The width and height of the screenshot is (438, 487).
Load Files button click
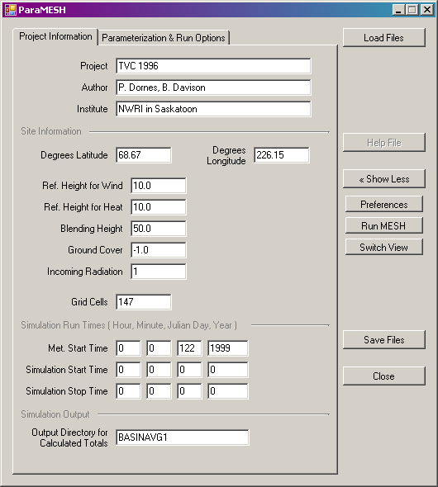[x=384, y=38]
